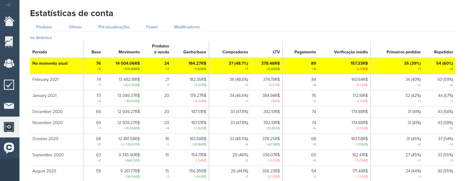Go to the Home icon in sidebar
The width and height of the screenshot is (465, 181).
point(9,21)
